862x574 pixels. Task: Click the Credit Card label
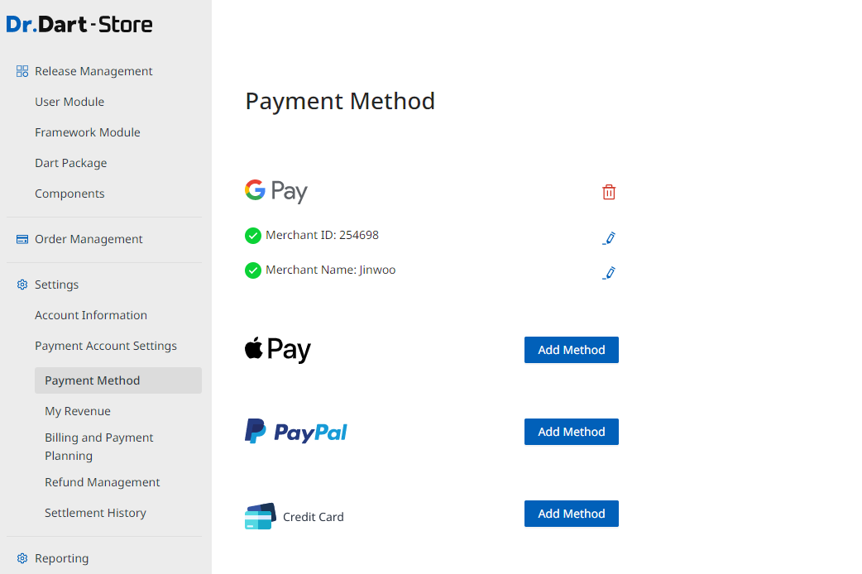point(314,517)
